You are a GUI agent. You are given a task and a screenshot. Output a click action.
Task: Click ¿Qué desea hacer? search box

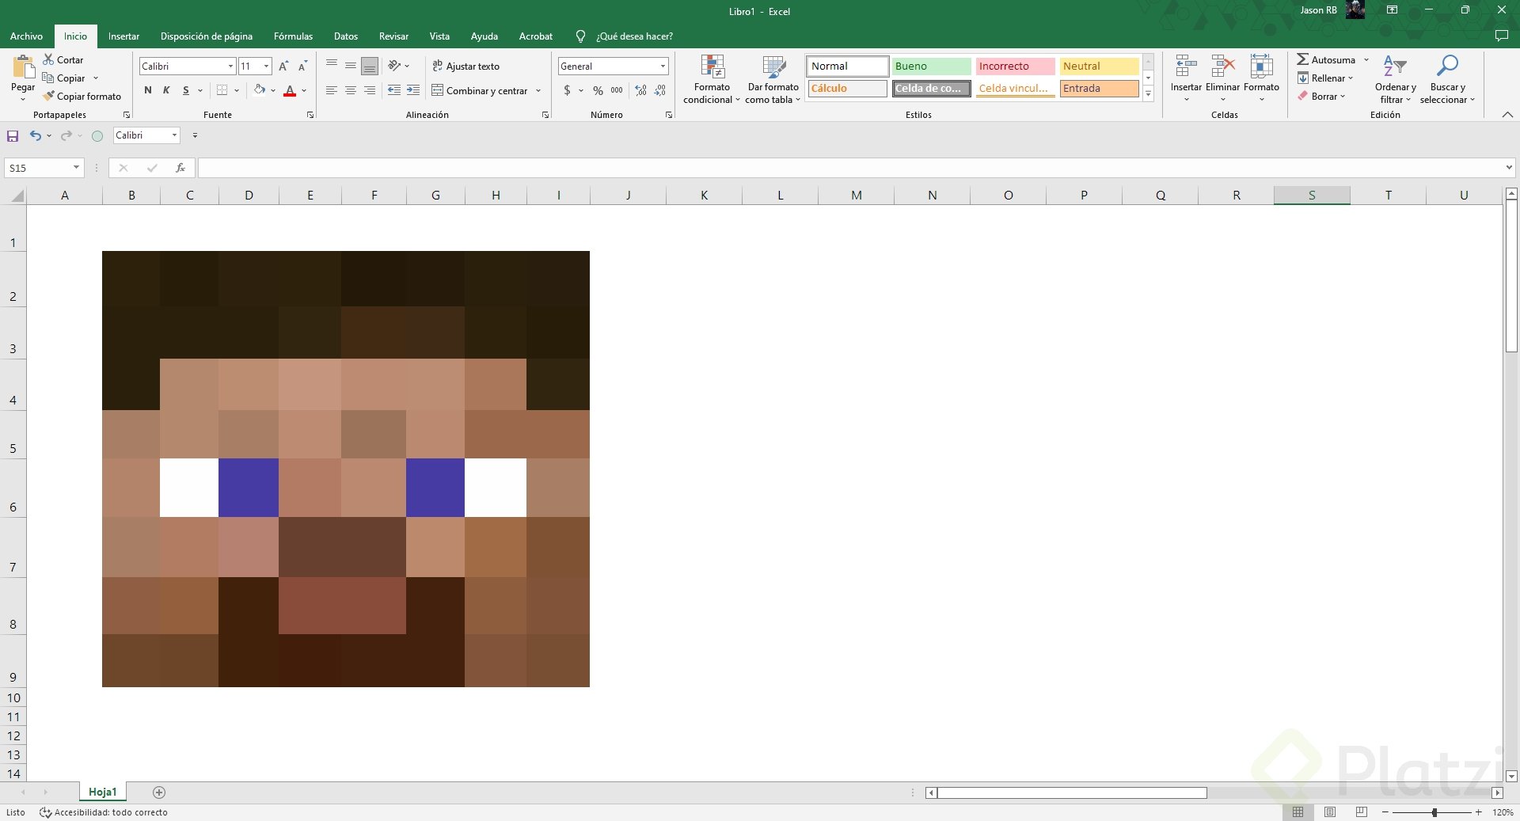pyautogui.click(x=634, y=36)
